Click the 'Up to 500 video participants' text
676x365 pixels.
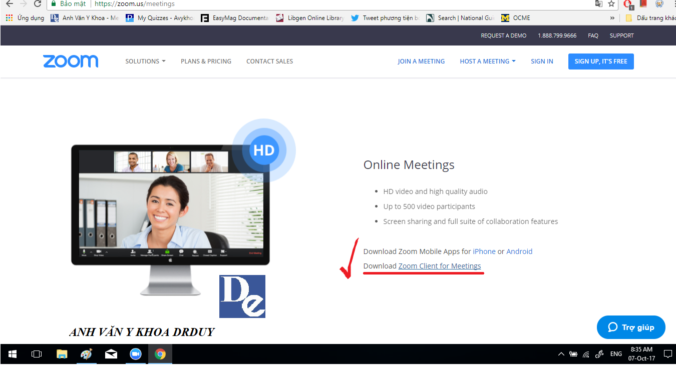429,206
